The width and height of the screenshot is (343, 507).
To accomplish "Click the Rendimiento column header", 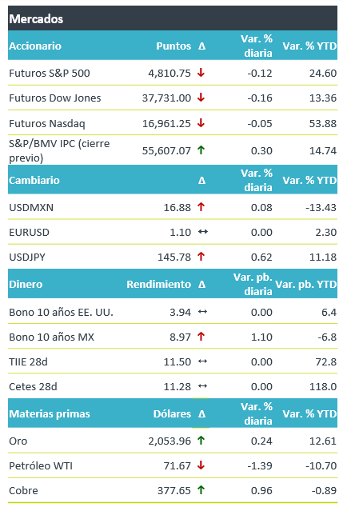I will point(159,284).
